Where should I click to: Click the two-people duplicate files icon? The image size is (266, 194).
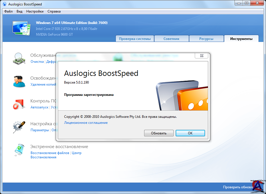pos(19,81)
